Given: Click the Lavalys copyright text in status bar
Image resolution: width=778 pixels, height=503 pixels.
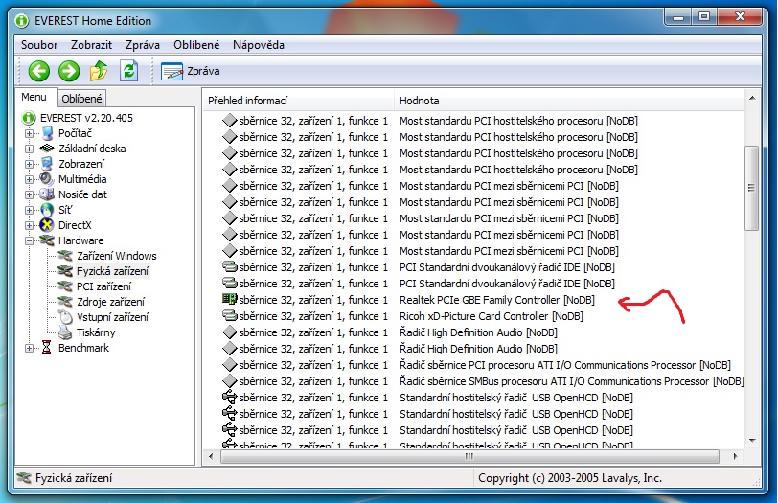Looking at the screenshot, I should pos(569,478).
